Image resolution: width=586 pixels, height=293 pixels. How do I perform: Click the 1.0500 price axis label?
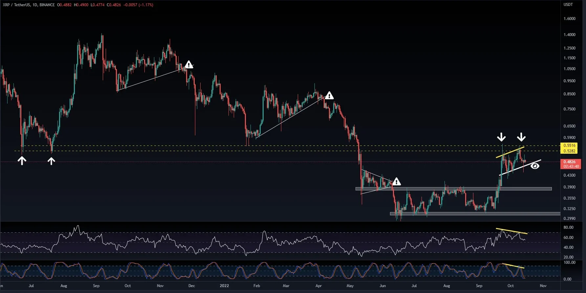tap(570, 69)
